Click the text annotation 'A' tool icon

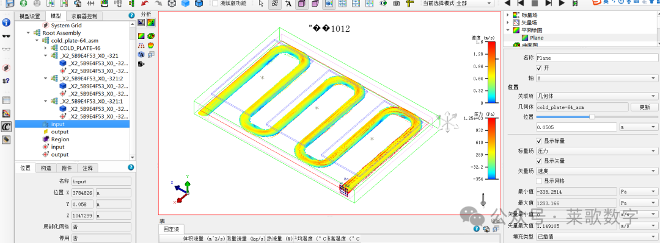(x=288, y=4)
